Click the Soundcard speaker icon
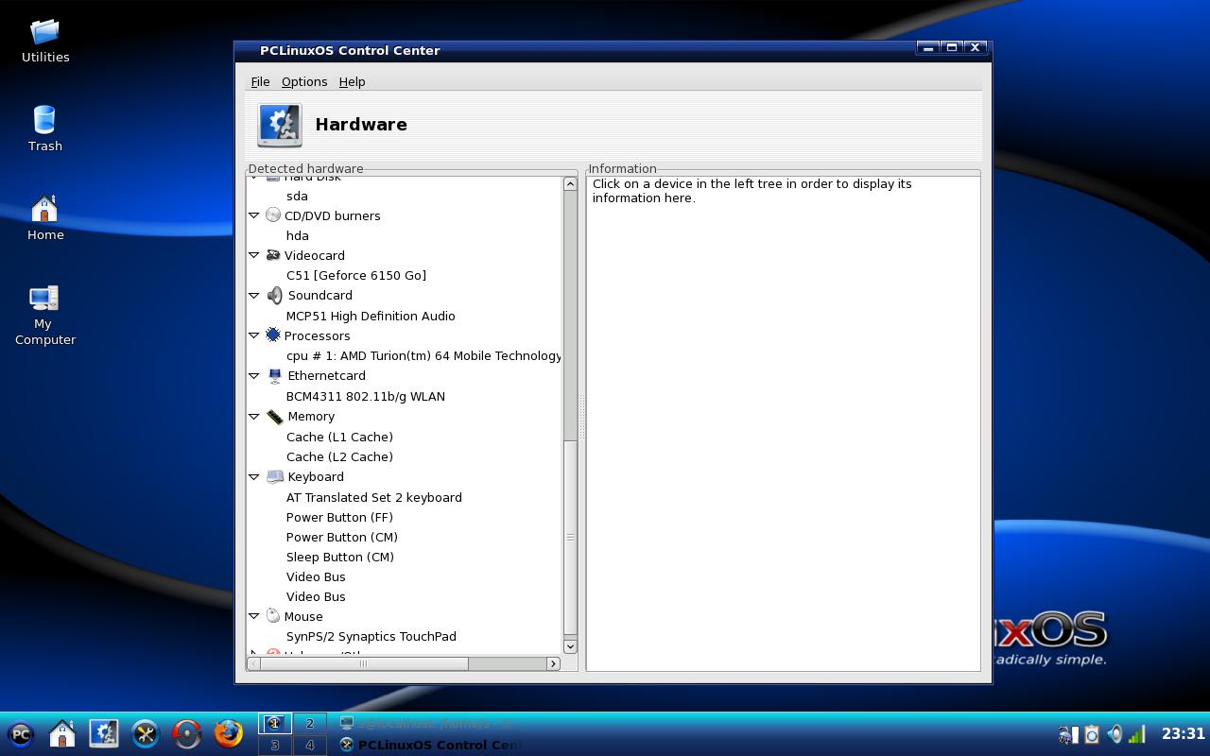This screenshot has height=756, width=1210. (274, 295)
